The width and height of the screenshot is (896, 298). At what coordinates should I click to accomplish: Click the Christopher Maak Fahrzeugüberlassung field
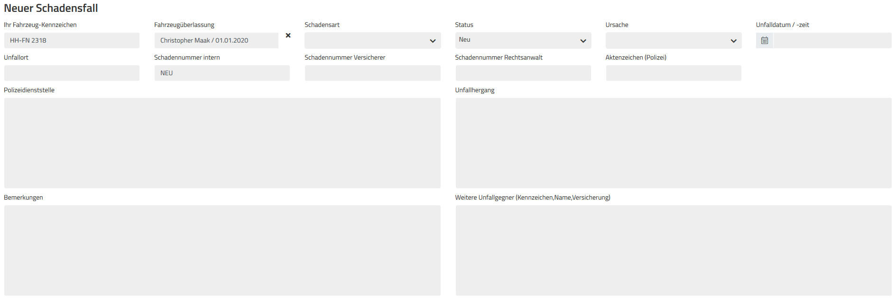point(216,41)
